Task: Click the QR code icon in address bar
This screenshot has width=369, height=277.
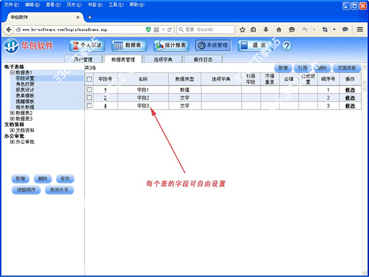Action: point(156,30)
